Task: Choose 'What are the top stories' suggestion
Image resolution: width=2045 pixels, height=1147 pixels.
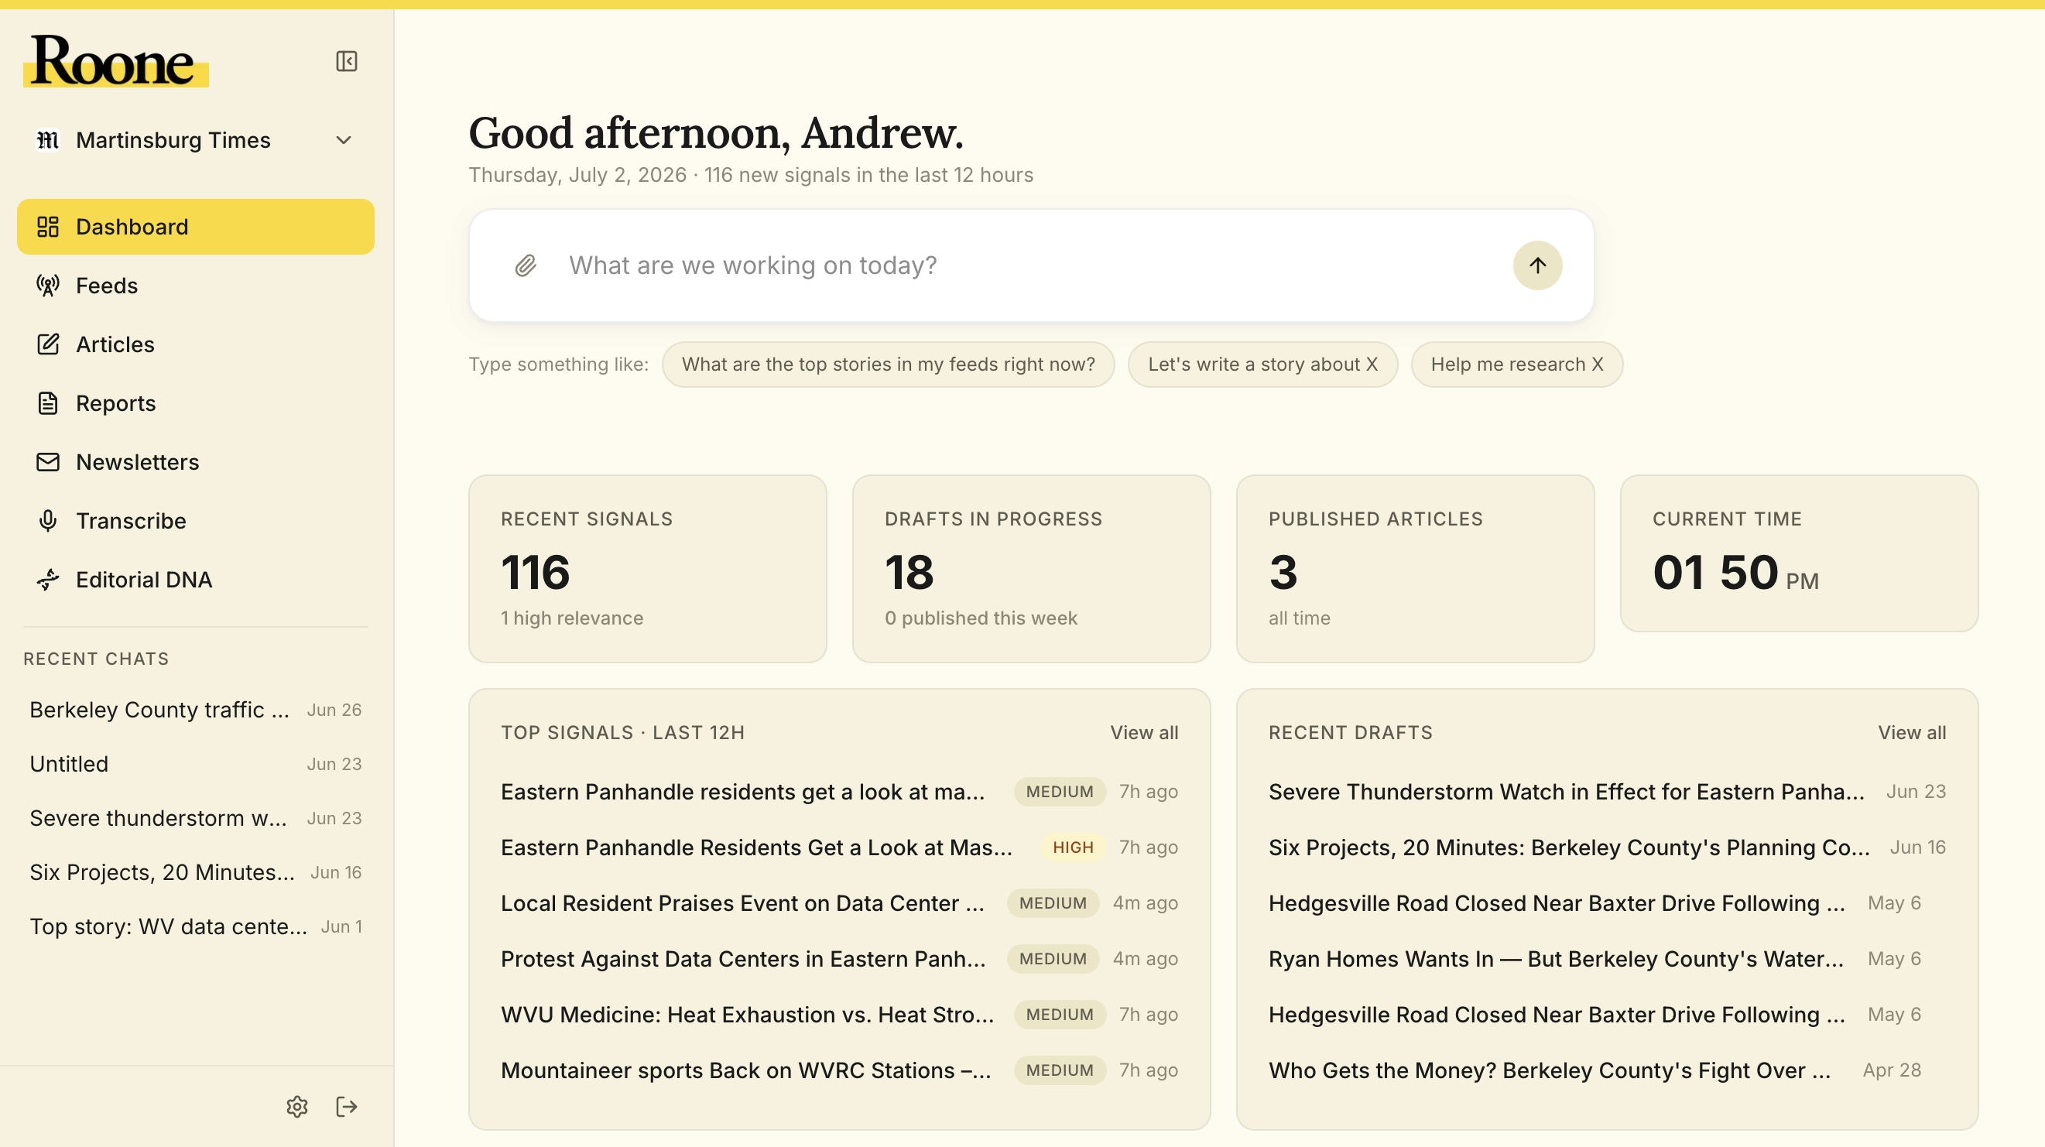Action: (x=888, y=365)
